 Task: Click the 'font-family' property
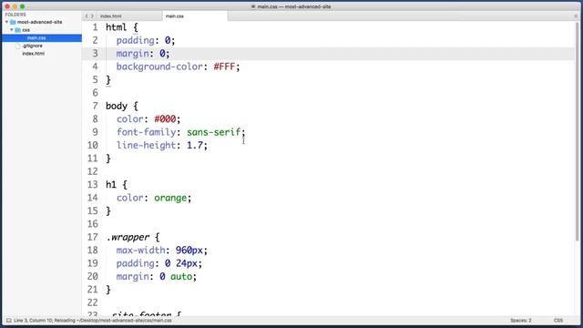[146, 132]
